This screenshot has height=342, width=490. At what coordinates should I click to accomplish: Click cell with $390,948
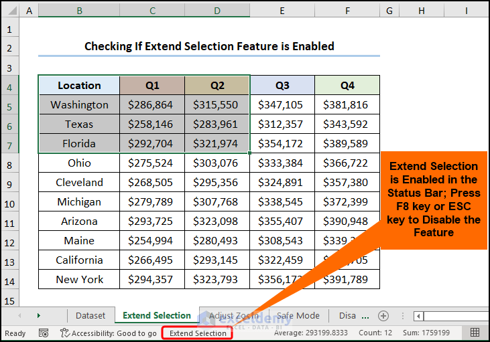347,222
